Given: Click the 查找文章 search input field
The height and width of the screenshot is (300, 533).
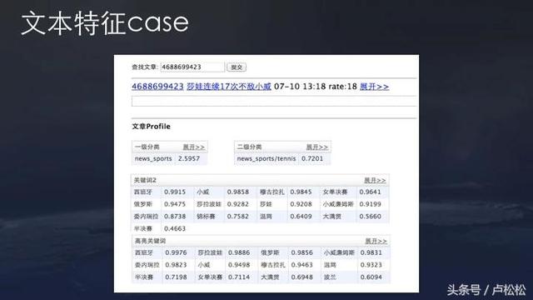Looking at the screenshot, I should point(192,67).
